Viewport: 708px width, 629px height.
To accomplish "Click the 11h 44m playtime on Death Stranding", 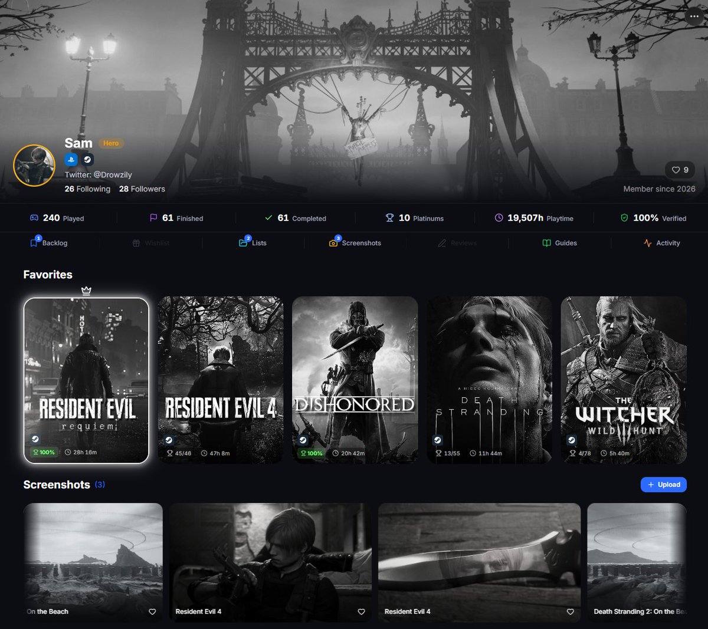I will (486, 453).
